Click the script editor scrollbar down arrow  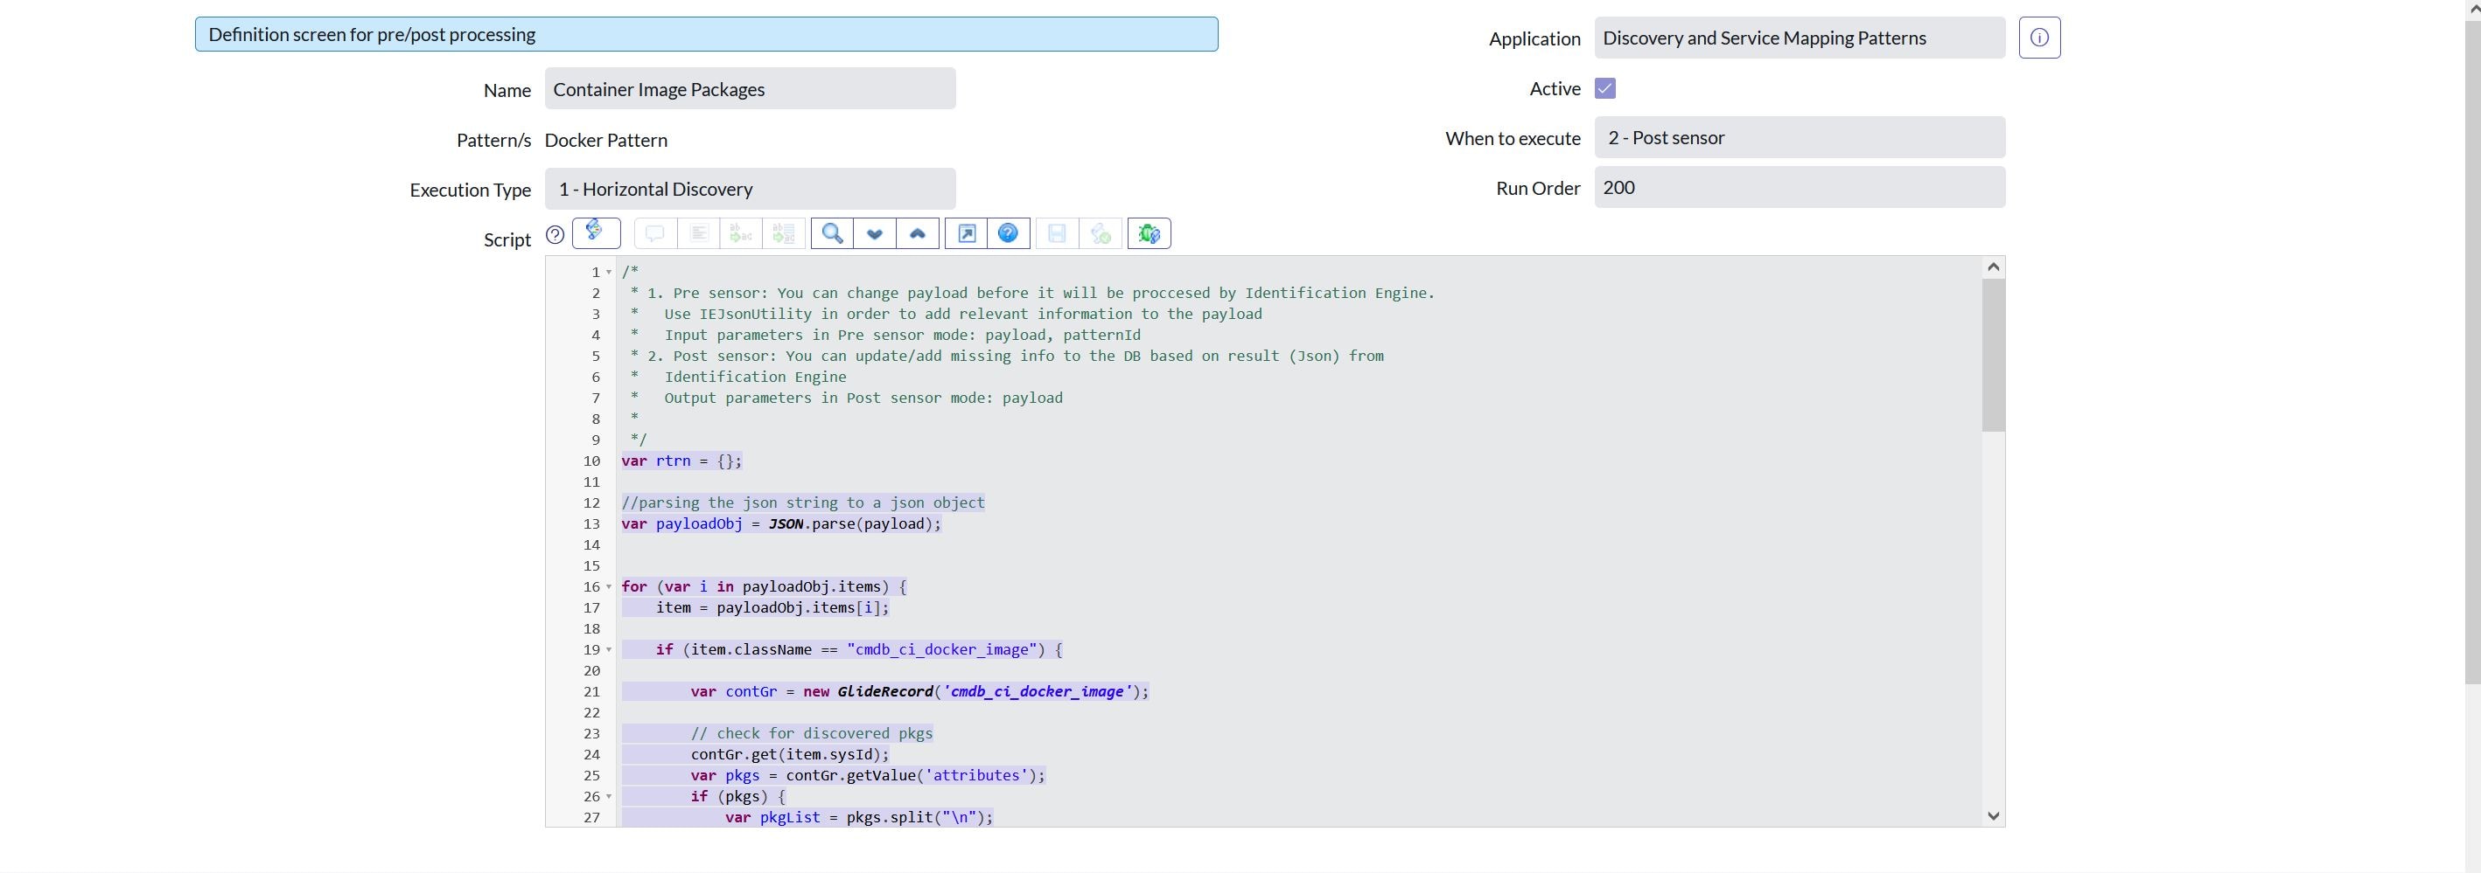pyautogui.click(x=1993, y=814)
